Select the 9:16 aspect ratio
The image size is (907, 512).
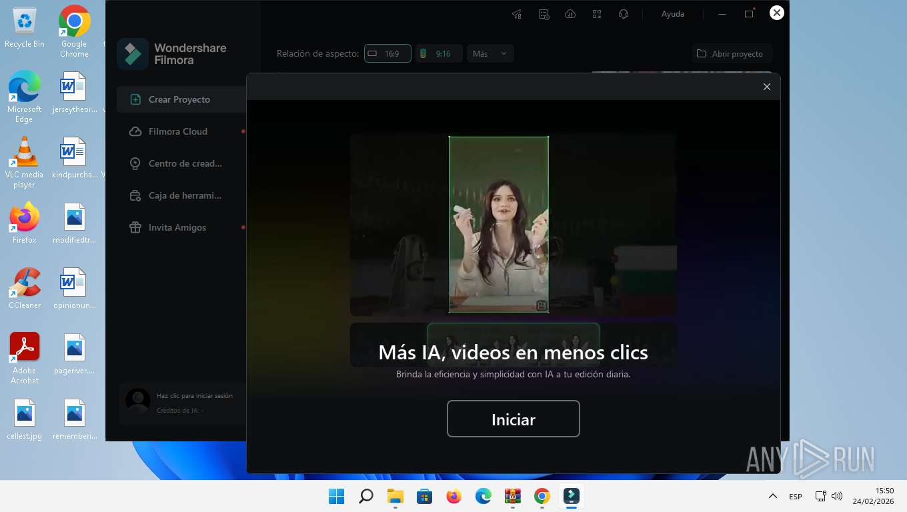pos(439,53)
